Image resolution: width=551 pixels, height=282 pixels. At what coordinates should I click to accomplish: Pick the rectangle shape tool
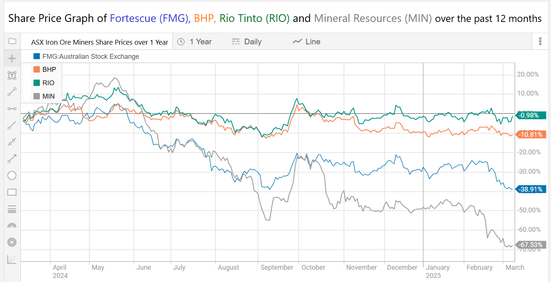point(12,192)
